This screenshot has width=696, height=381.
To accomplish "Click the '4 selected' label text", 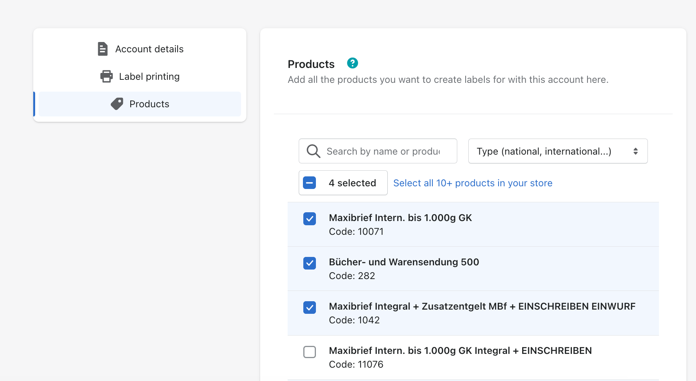I will point(352,183).
